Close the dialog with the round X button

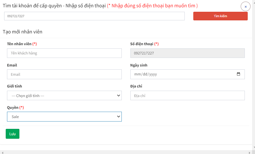click(245, 6)
